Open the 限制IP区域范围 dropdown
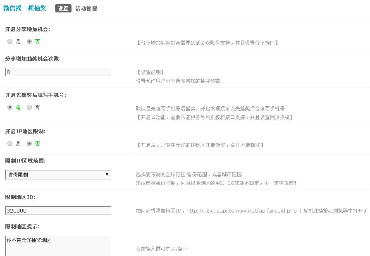 [58, 175]
